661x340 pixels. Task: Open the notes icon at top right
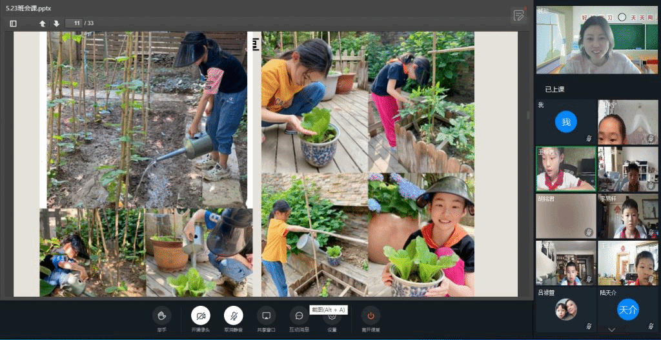click(x=518, y=16)
